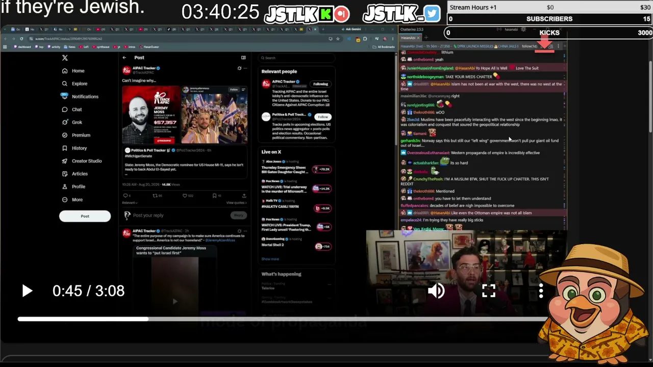Open Notifications in the X sidebar
This screenshot has width=653, height=367.
coord(80,96)
